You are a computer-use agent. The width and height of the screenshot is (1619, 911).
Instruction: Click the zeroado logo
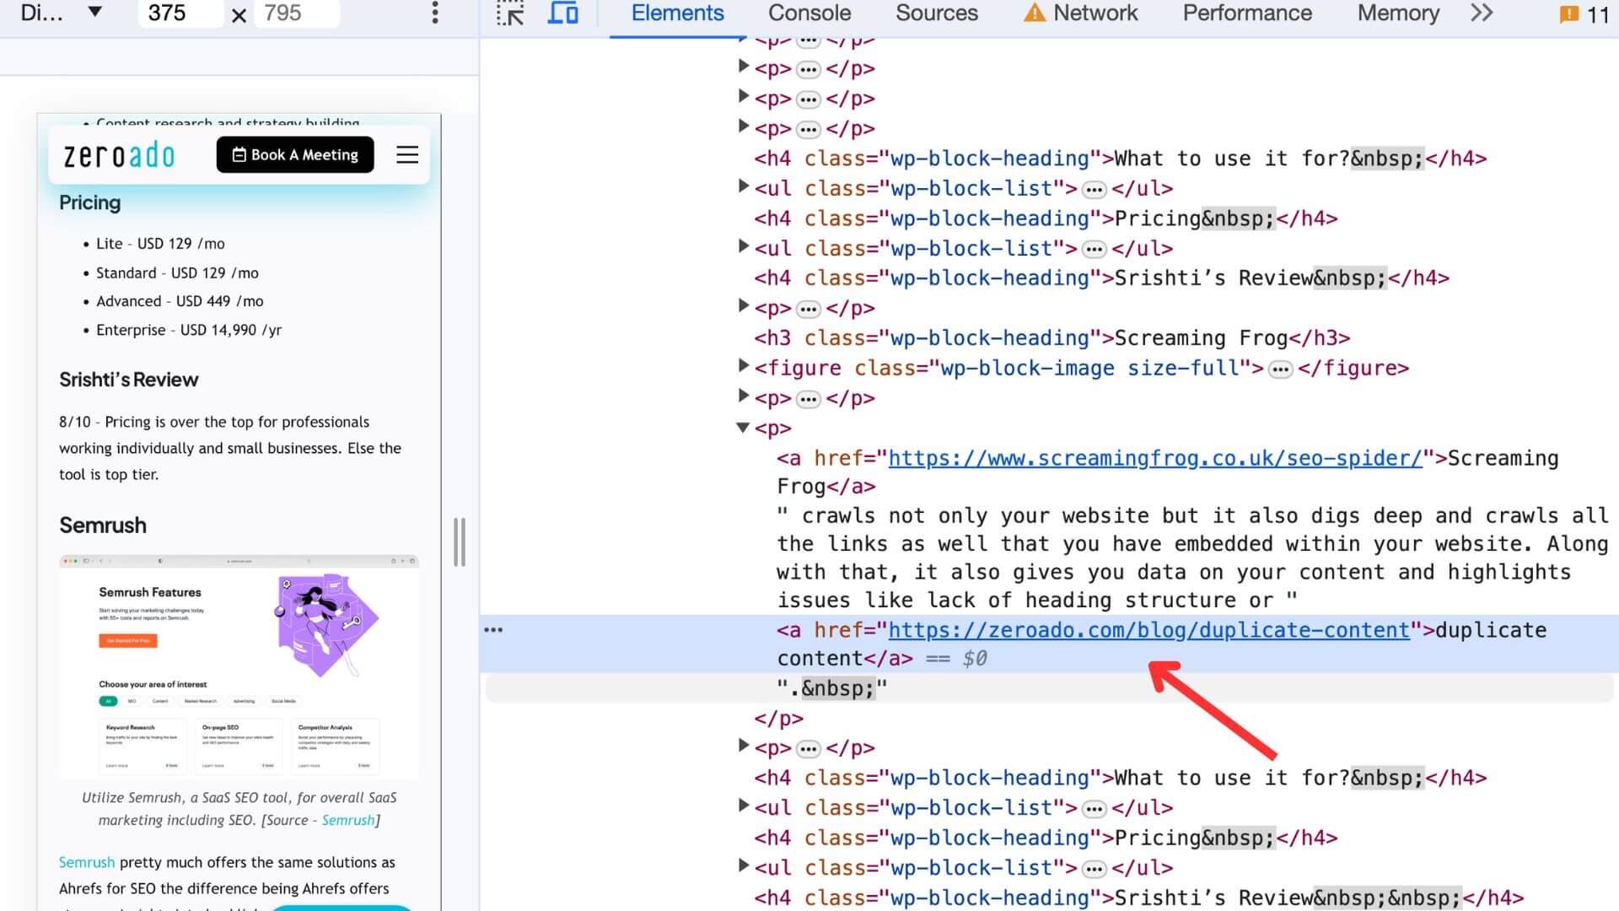[x=119, y=155]
